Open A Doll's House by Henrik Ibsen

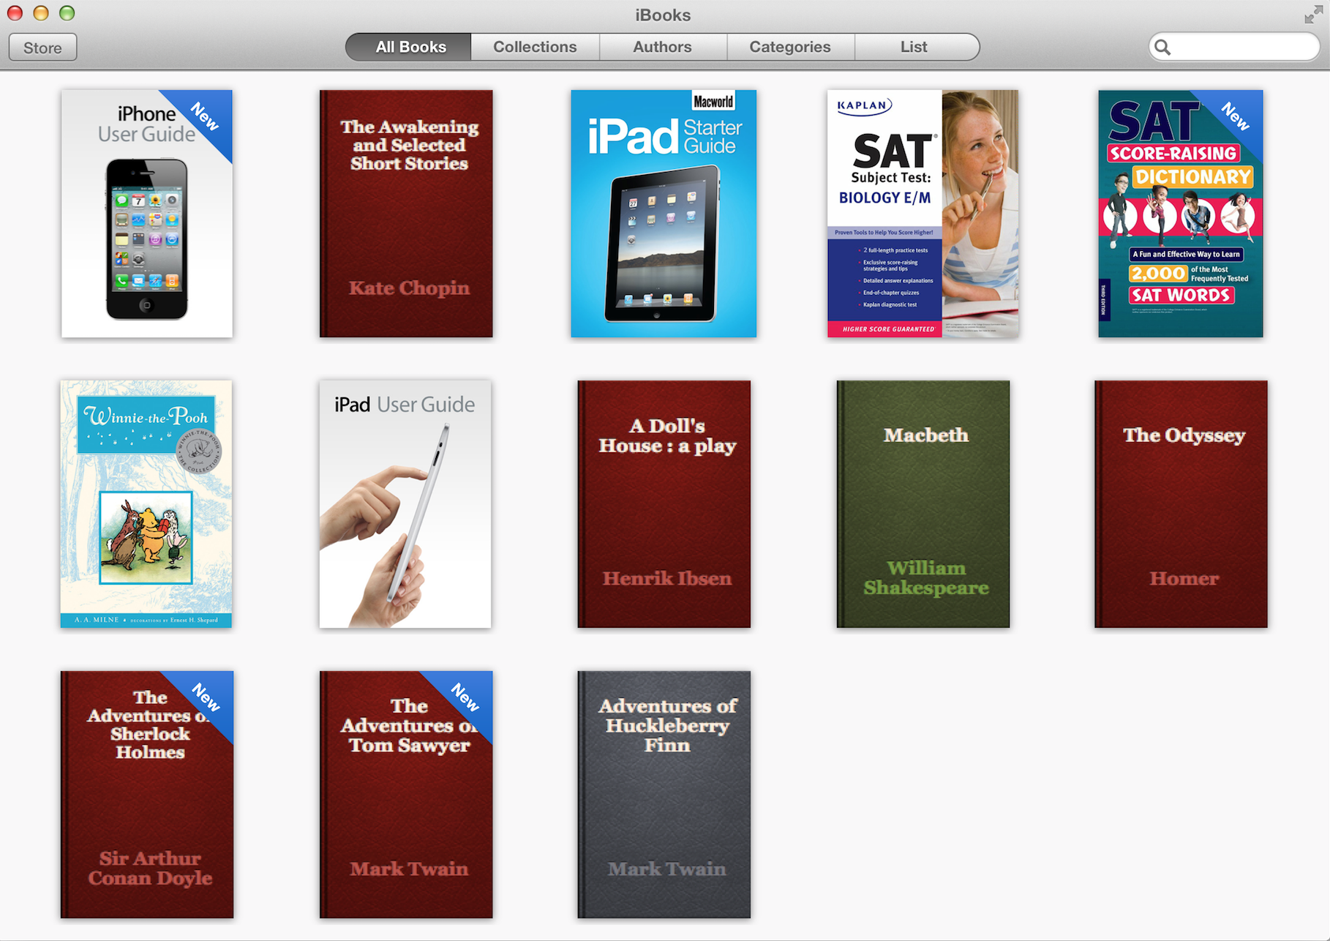[664, 503]
